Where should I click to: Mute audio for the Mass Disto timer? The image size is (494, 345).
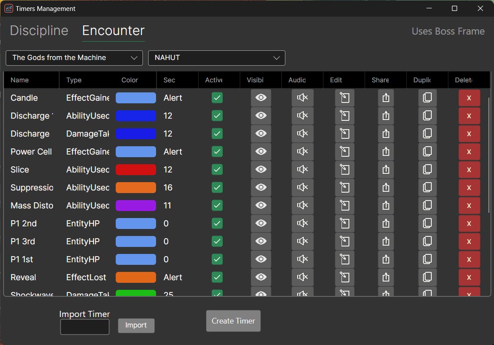click(x=302, y=205)
